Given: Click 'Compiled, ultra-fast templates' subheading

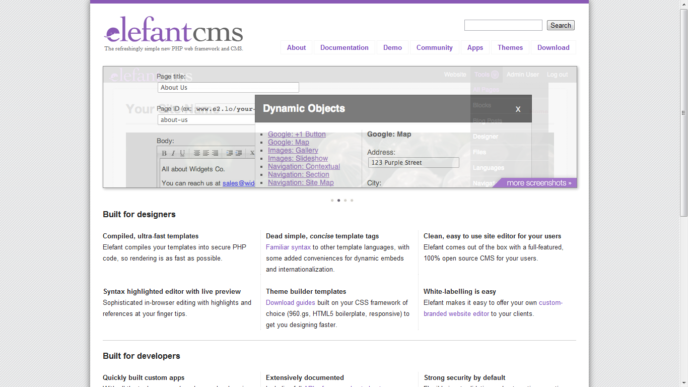Looking at the screenshot, I should [151, 236].
